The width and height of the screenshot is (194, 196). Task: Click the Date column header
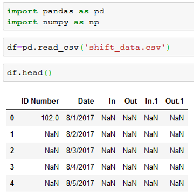pos(86,101)
